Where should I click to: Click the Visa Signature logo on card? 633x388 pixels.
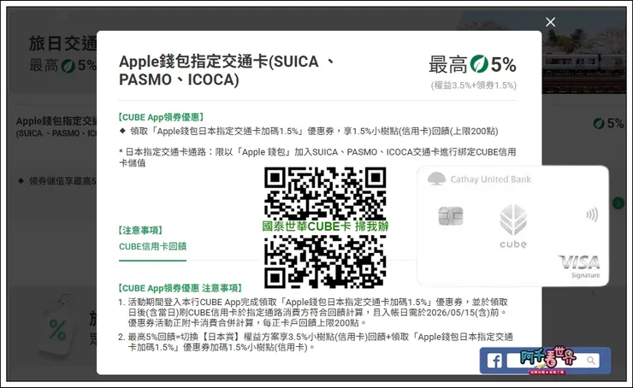point(580,267)
